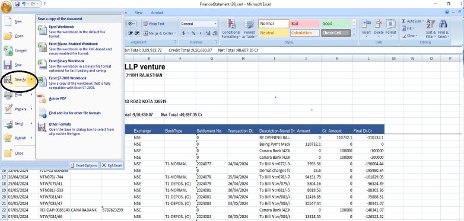The width and height of the screenshot is (464, 221).
Task: Switch to the Acrobat ribbon tab
Action: click(x=157, y=12)
